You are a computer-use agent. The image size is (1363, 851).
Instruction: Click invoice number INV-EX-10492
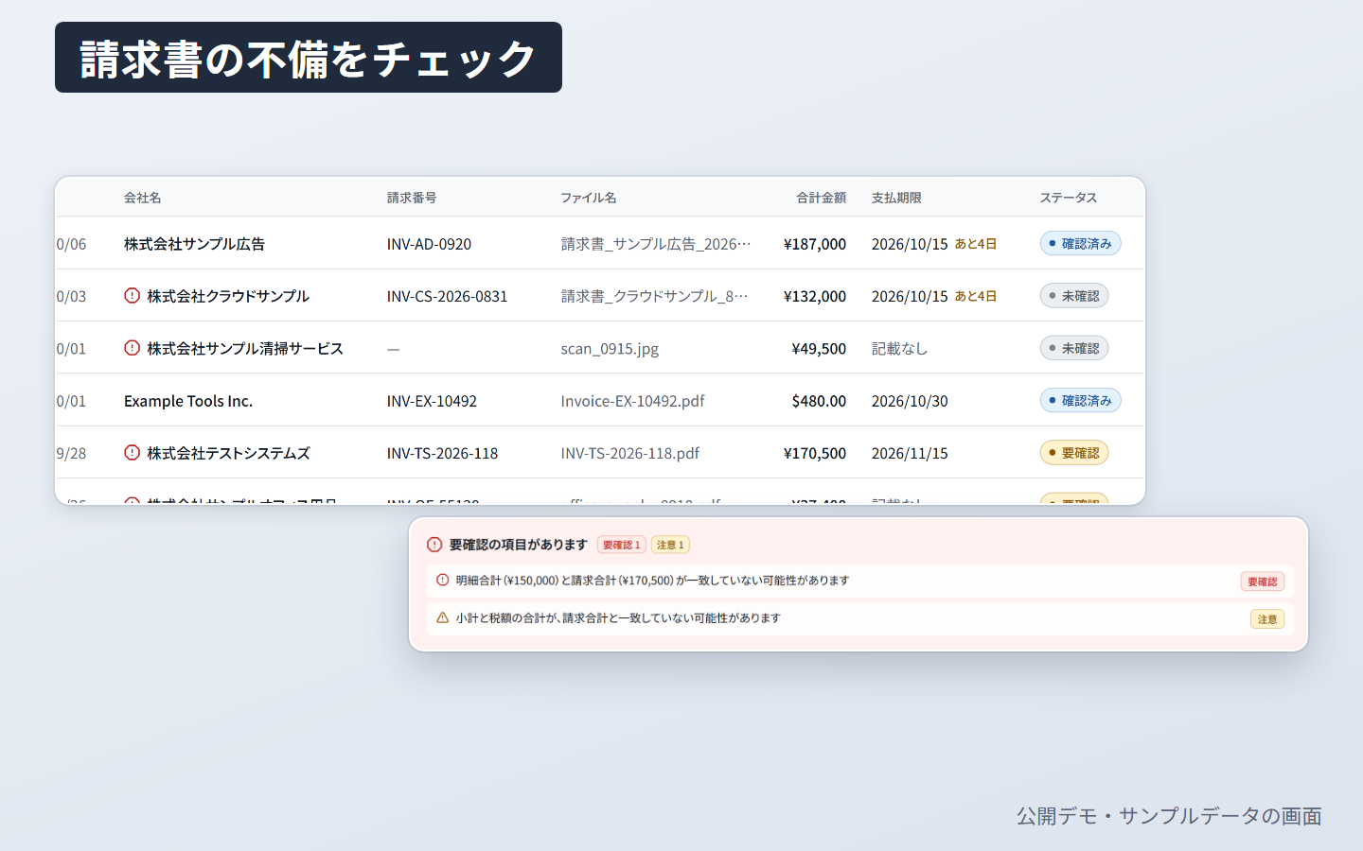pyautogui.click(x=432, y=401)
